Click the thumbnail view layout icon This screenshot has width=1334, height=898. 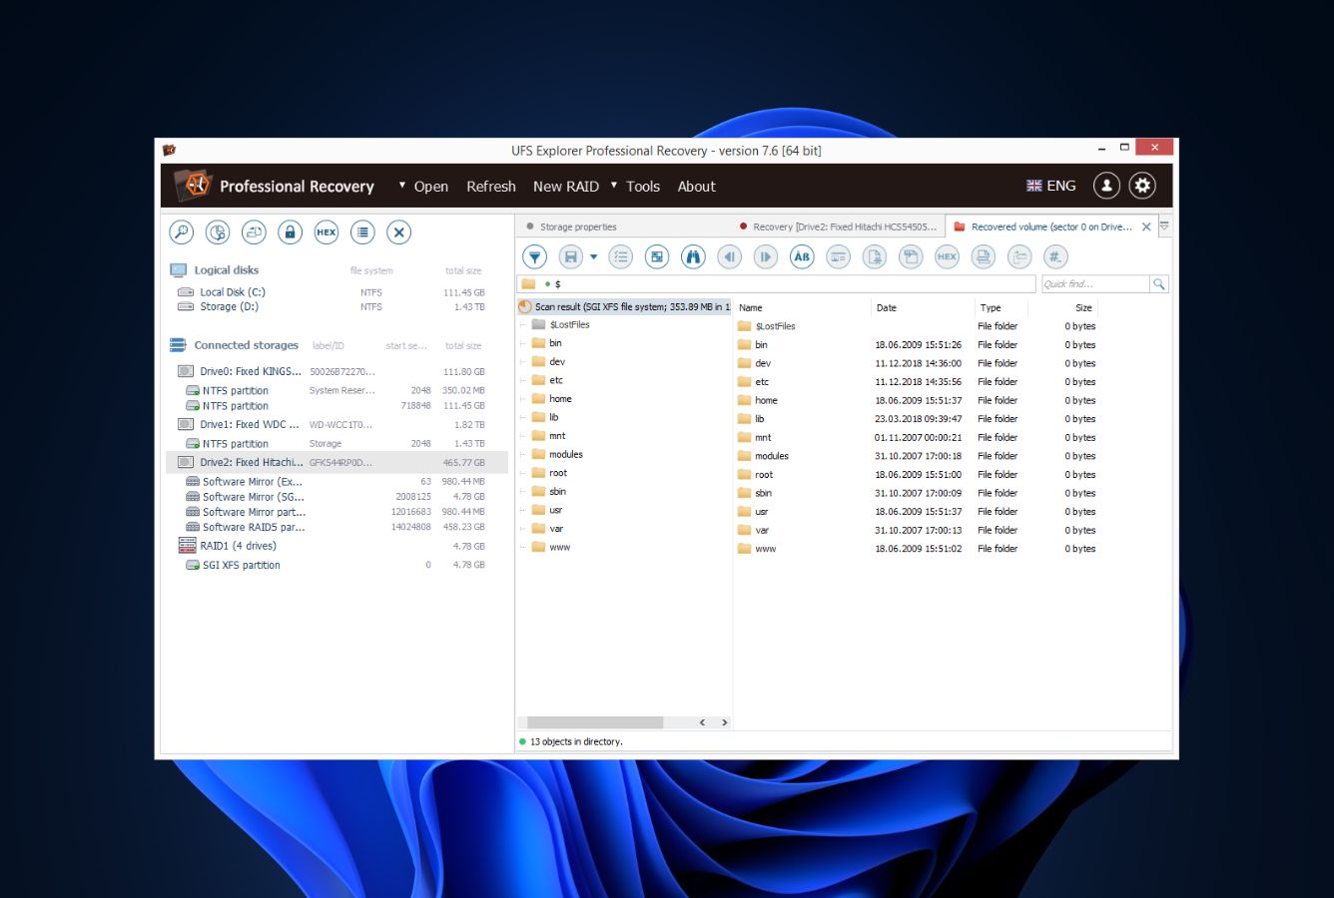pos(657,257)
